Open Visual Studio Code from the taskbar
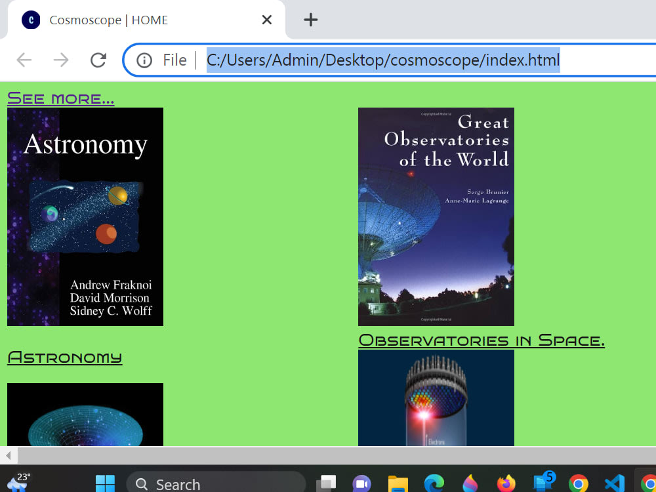The image size is (656, 492). click(x=615, y=484)
